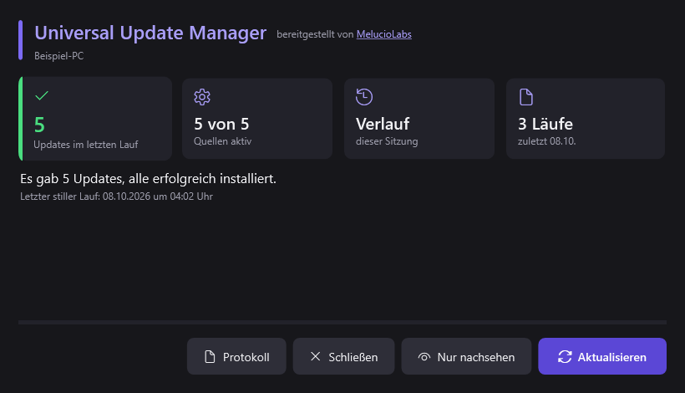
Task: Click the 'Quellen aktiv' label
Action: pyautogui.click(x=223, y=141)
